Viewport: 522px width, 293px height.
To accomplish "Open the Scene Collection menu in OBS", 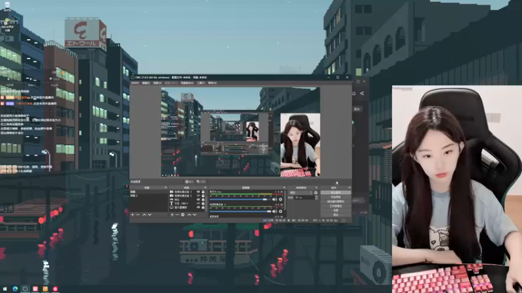I will click(x=187, y=83).
